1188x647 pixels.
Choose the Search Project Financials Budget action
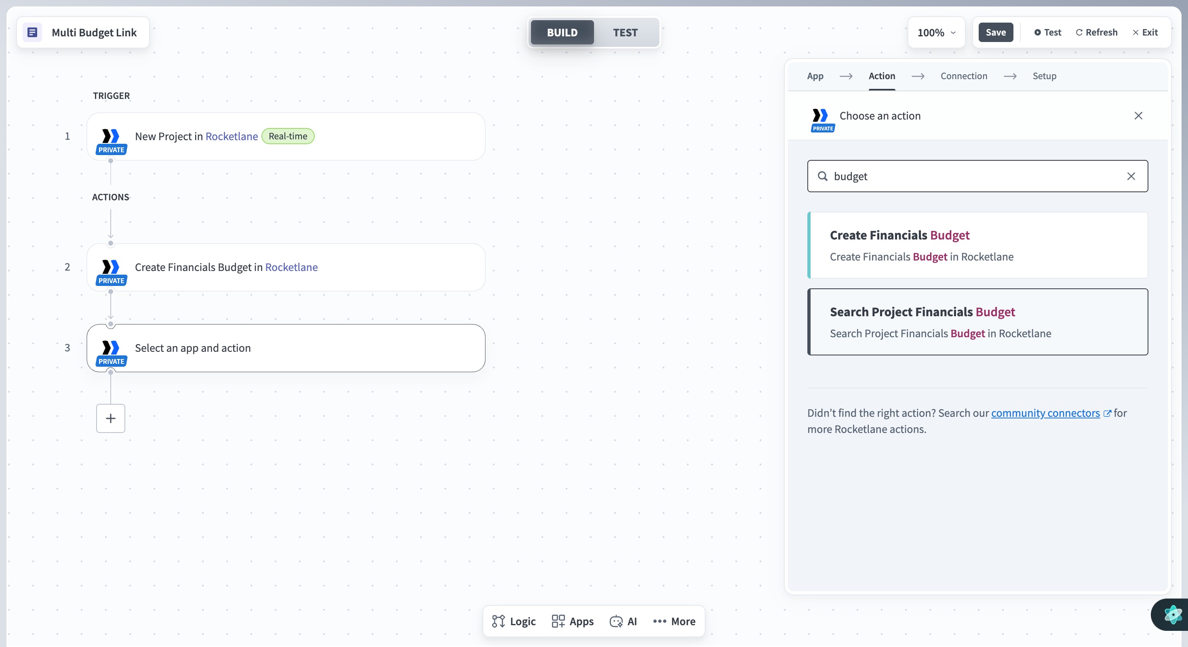(x=977, y=321)
